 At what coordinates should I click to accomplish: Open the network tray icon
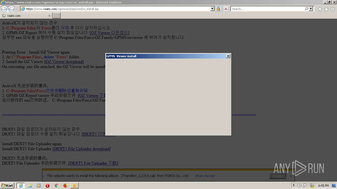[312, 186]
